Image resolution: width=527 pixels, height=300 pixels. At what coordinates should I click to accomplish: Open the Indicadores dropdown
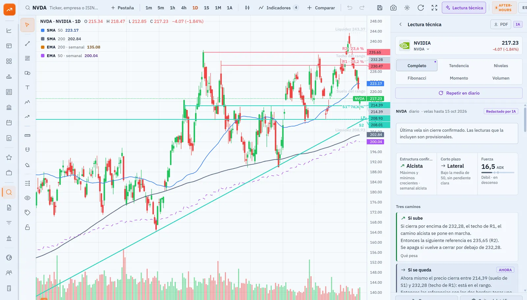coord(279,8)
